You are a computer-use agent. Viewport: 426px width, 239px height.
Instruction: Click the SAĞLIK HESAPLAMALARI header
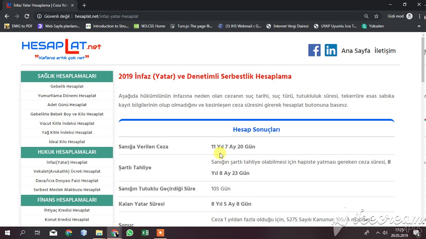[x=67, y=76]
